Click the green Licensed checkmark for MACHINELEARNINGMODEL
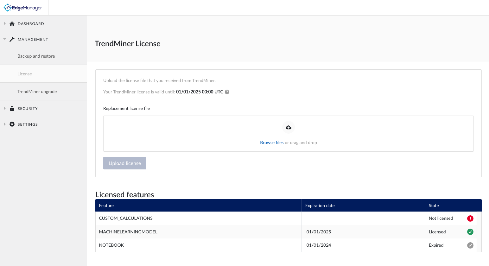This screenshot has height=266, width=489. (470, 232)
